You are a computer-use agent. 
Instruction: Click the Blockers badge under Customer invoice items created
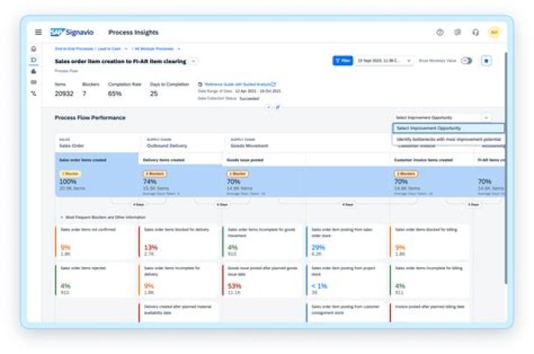406,174
